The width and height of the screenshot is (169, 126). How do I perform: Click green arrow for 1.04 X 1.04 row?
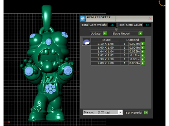143,51
